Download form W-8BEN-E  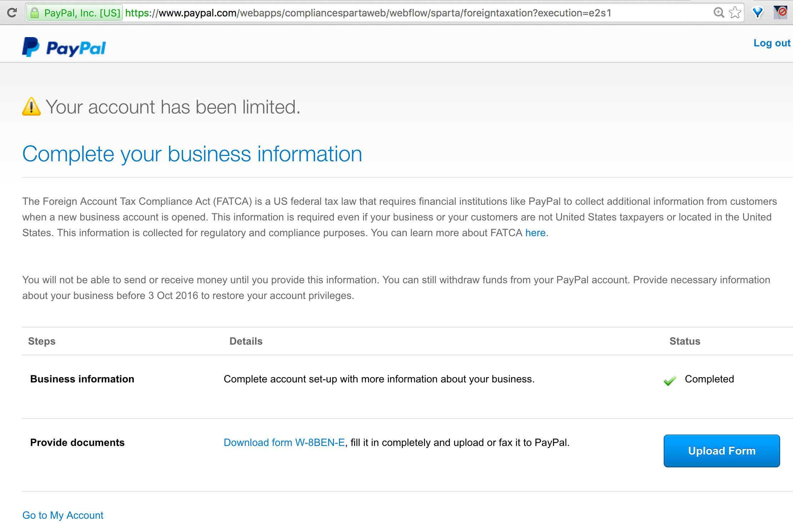pos(284,442)
